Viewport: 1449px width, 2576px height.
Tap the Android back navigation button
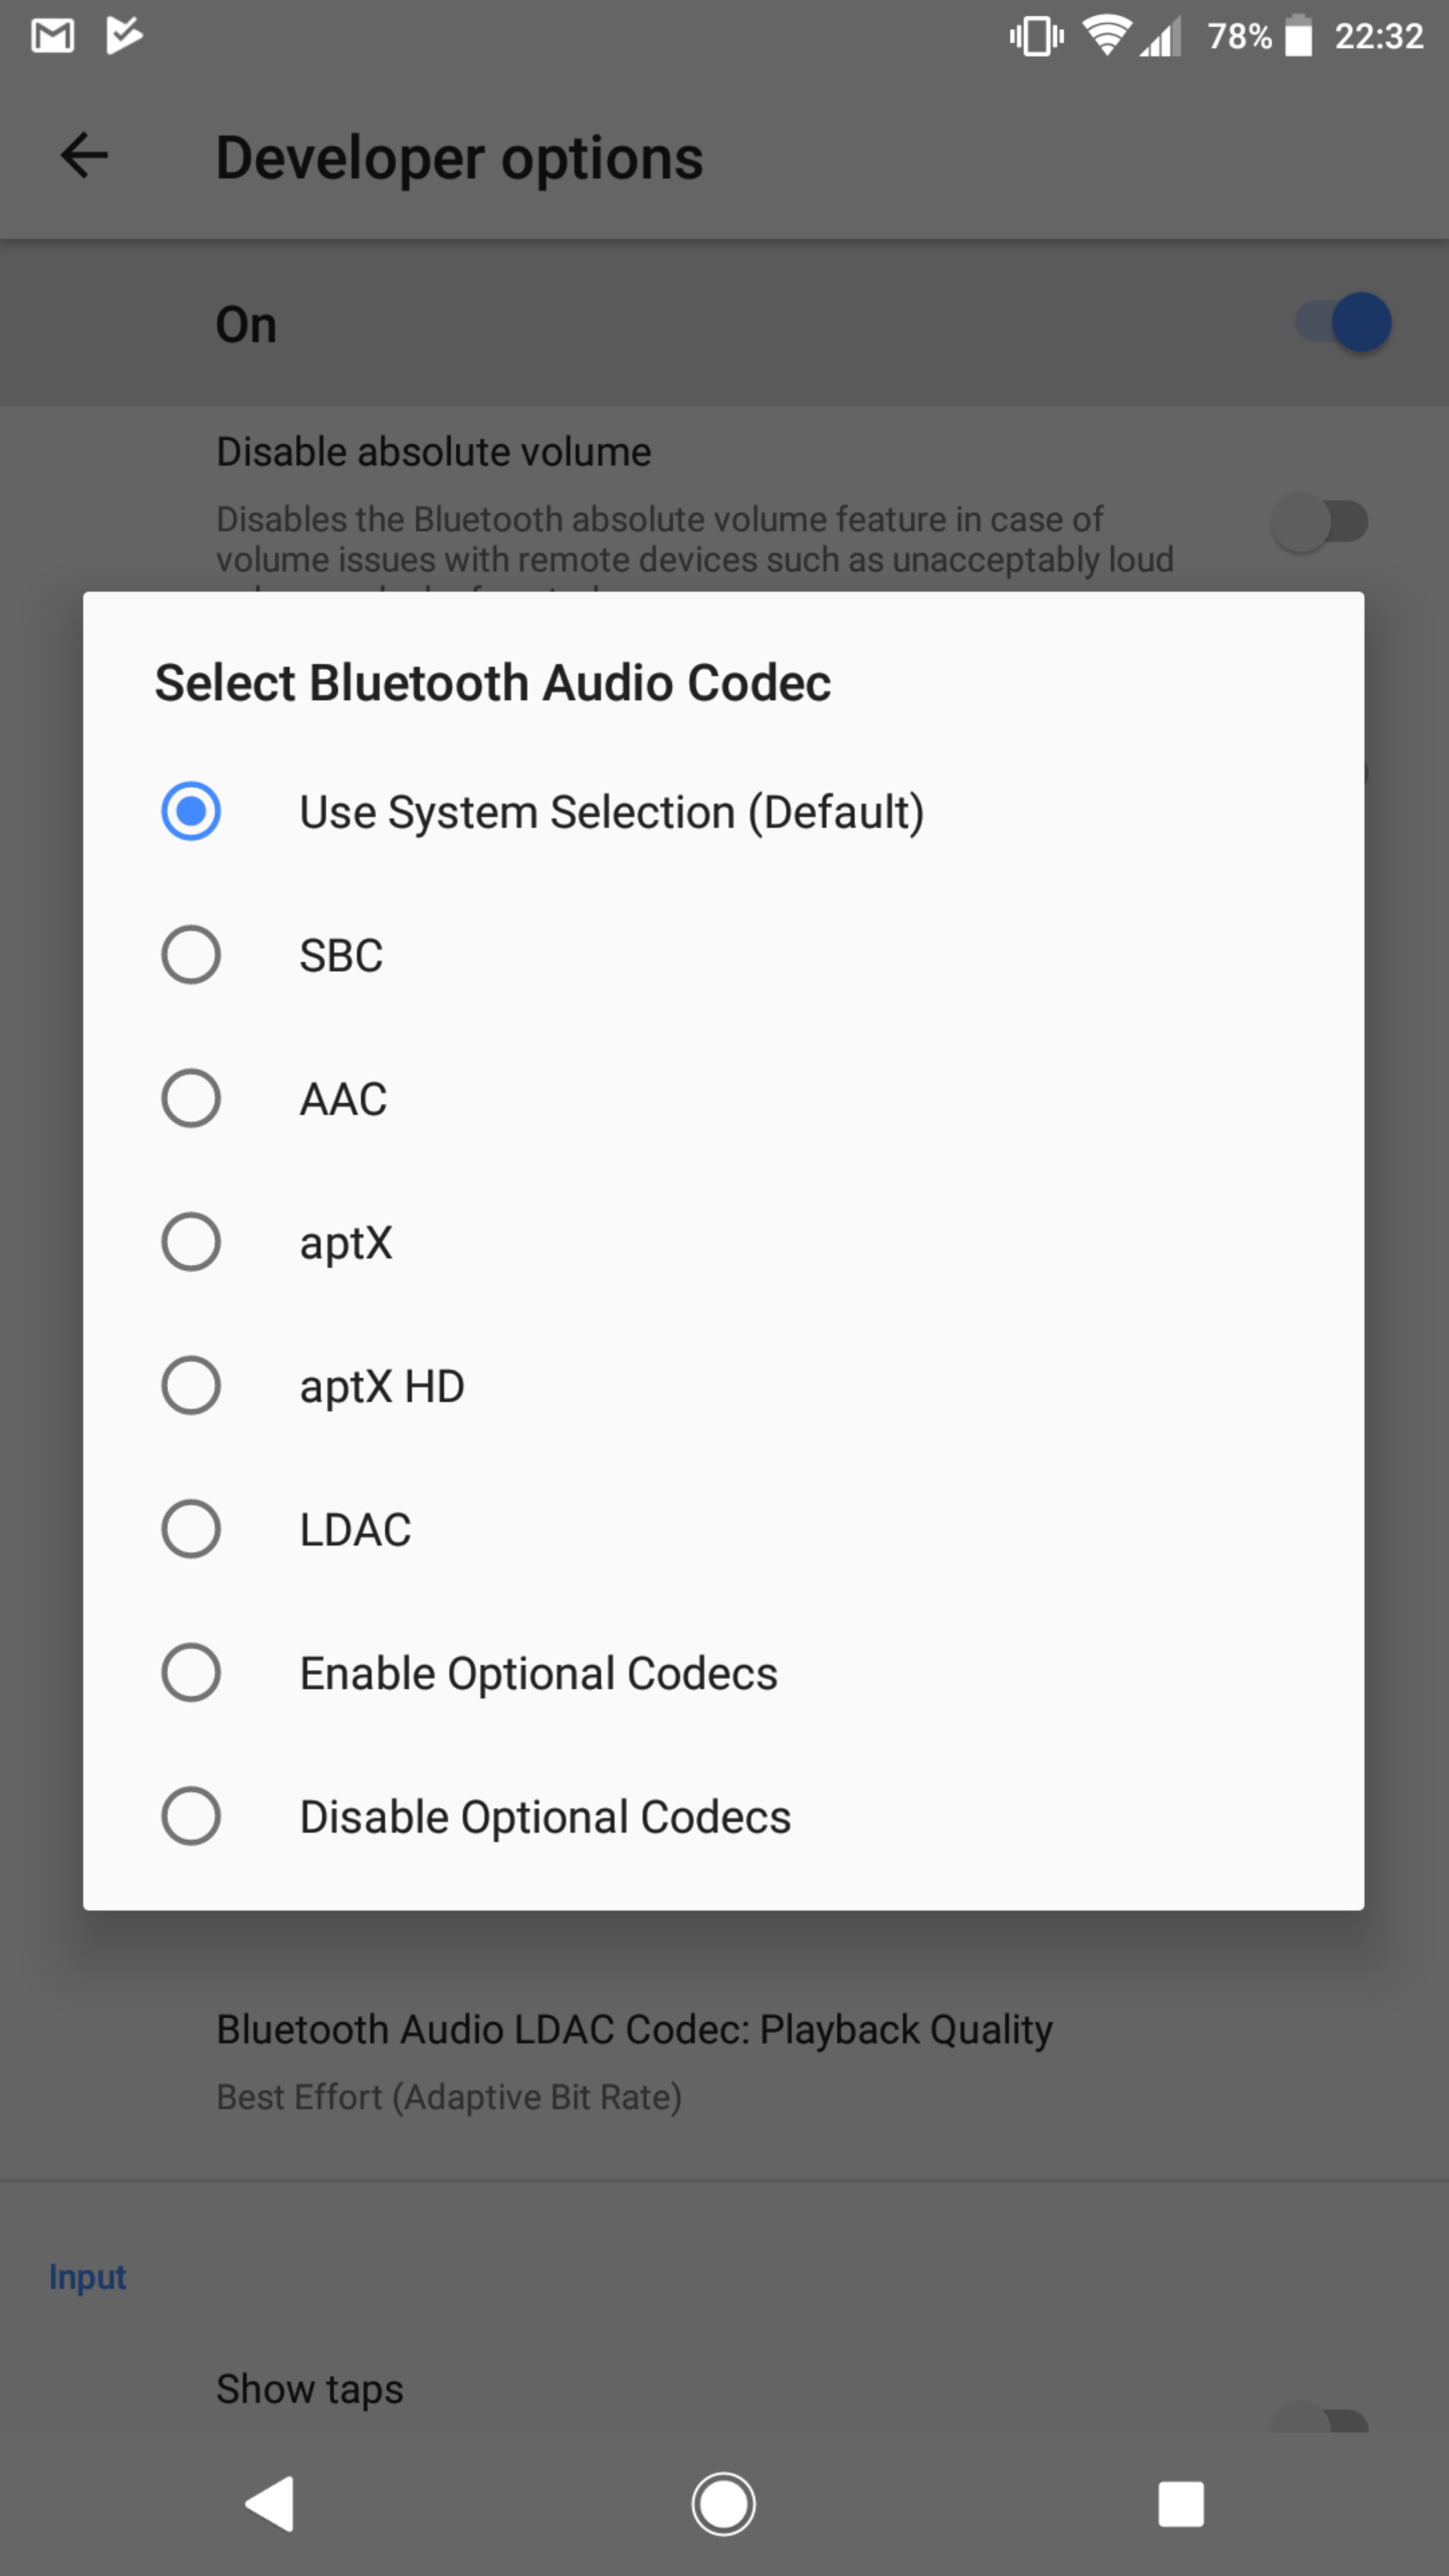[270, 2503]
